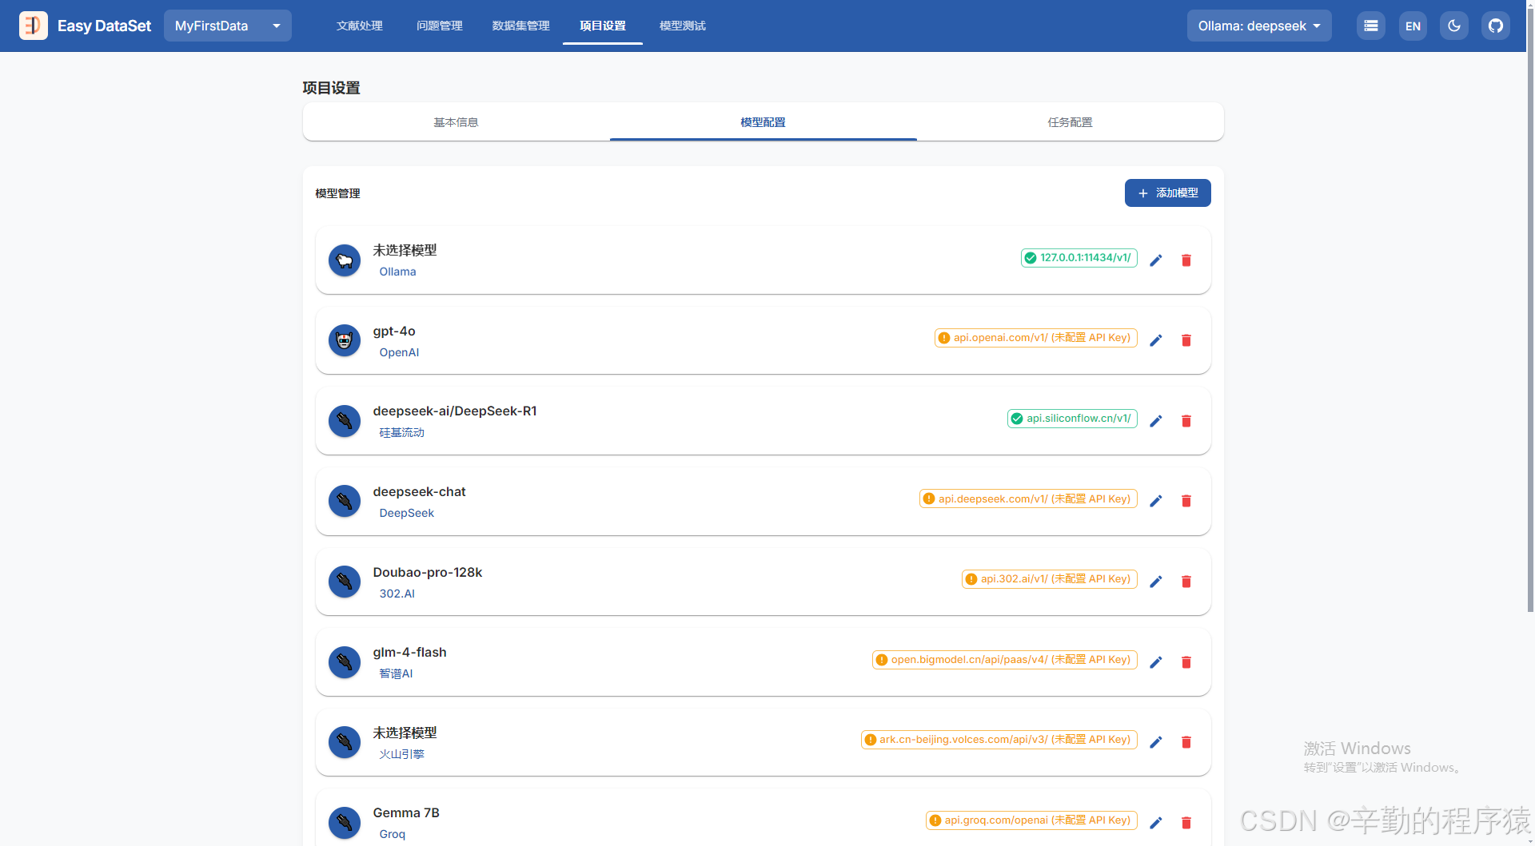Delete the Ollama model entry
Screen dimensions: 1535x846
tap(1186, 260)
